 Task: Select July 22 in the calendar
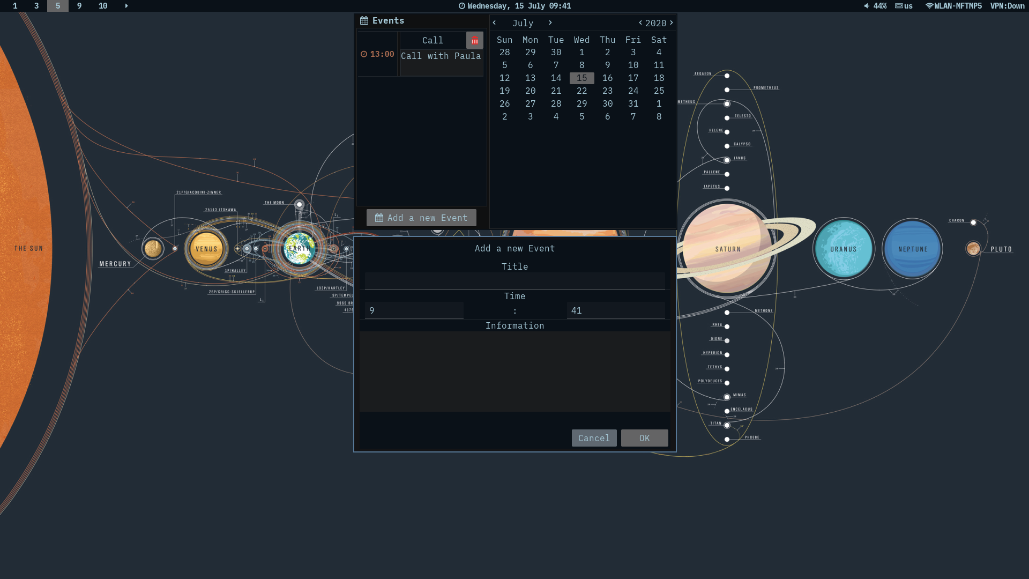(x=581, y=91)
